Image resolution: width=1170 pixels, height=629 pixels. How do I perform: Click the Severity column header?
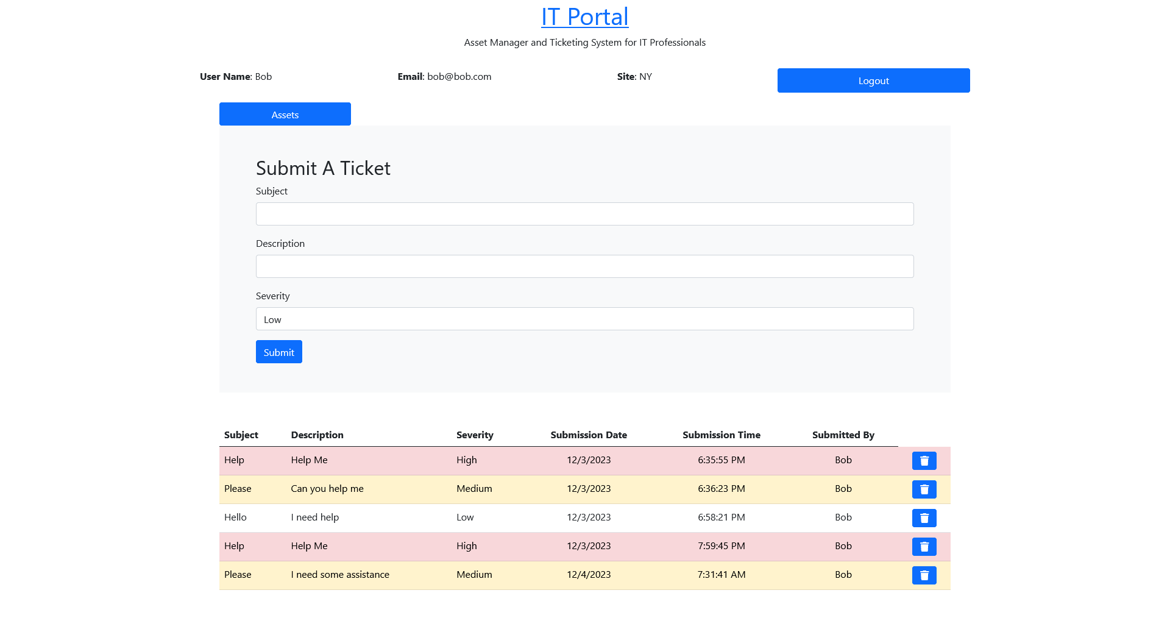coord(474,435)
